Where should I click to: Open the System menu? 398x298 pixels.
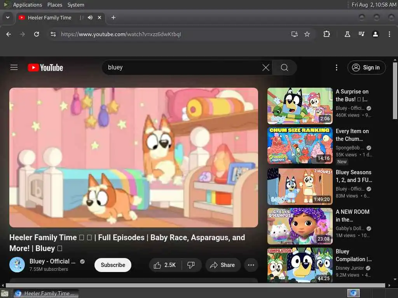[76, 5]
